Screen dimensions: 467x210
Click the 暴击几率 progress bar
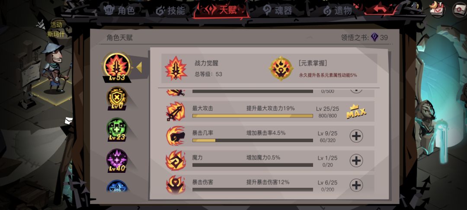click(x=253, y=140)
